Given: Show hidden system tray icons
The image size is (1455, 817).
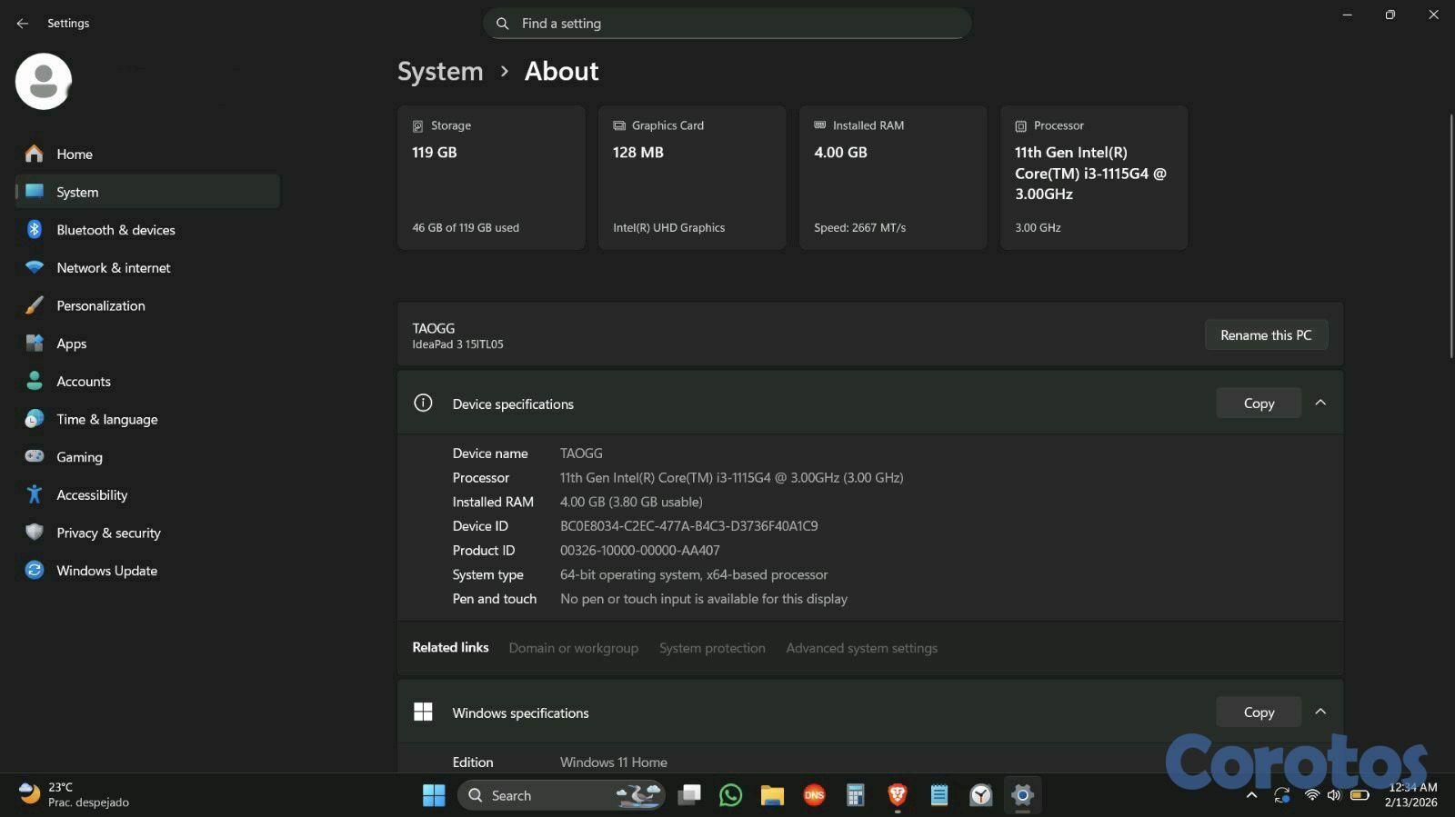Looking at the screenshot, I should [1251, 795].
